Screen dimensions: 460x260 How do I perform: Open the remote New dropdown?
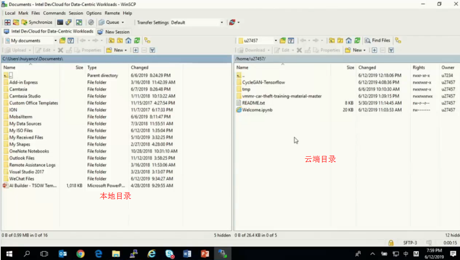[356, 50]
